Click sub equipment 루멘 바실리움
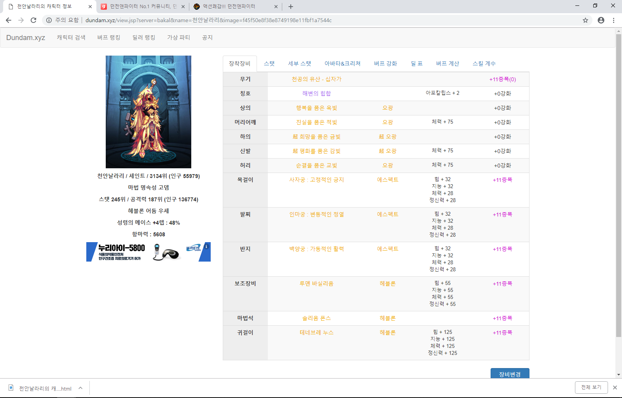 click(317, 284)
